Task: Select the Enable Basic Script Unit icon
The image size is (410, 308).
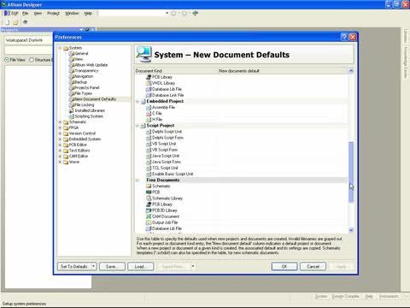Action: click(x=149, y=174)
